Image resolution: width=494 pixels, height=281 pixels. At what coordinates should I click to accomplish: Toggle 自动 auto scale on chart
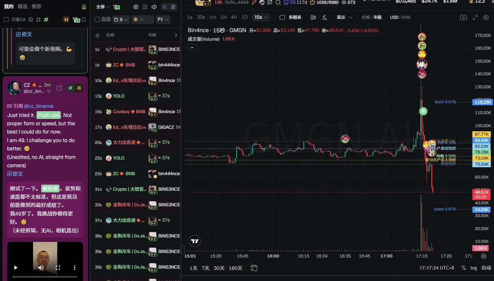[x=486, y=268]
